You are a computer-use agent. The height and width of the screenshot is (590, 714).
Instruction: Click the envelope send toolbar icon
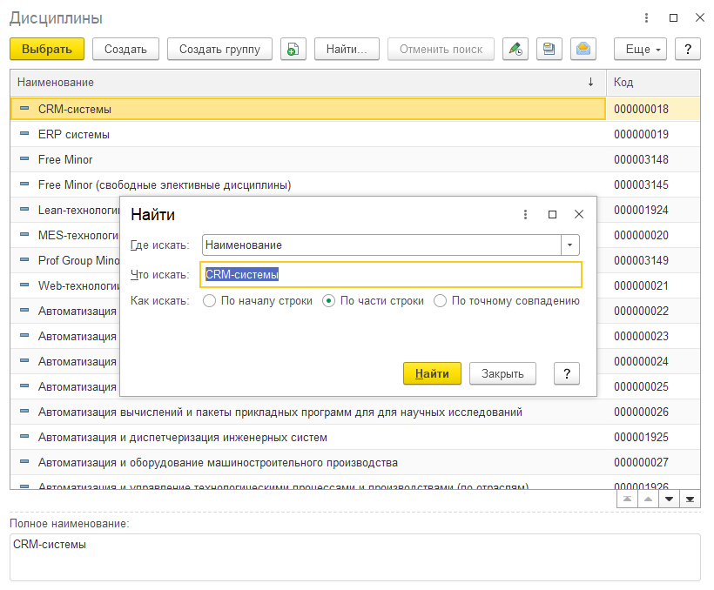[583, 49]
